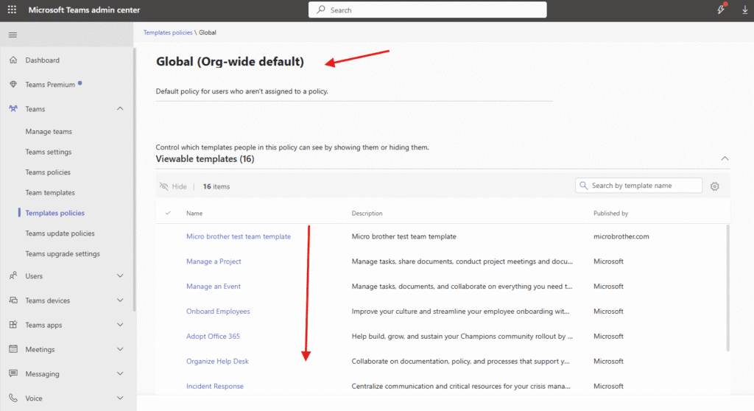The image size is (754, 411).
Task: Open the Manage a Project template link
Action: [214, 261]
